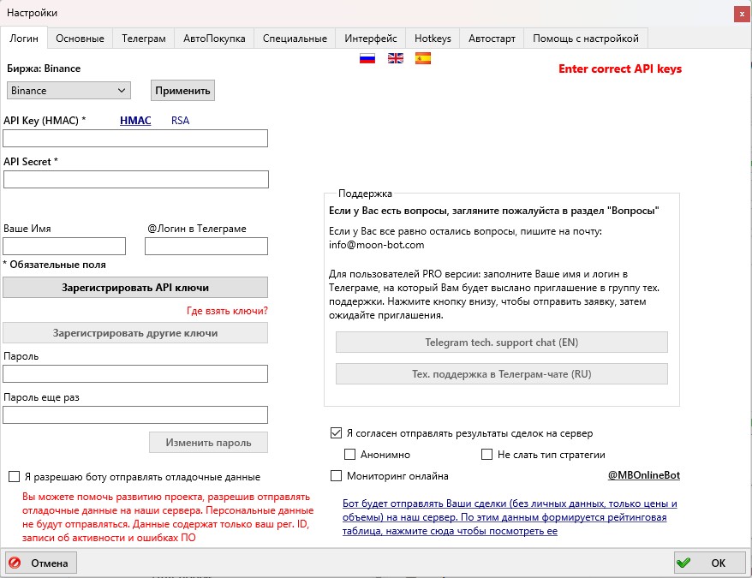This screenshot has height=578, width=752.
Task: Select the RSA key type link
Action: click(x=180, y=121)
